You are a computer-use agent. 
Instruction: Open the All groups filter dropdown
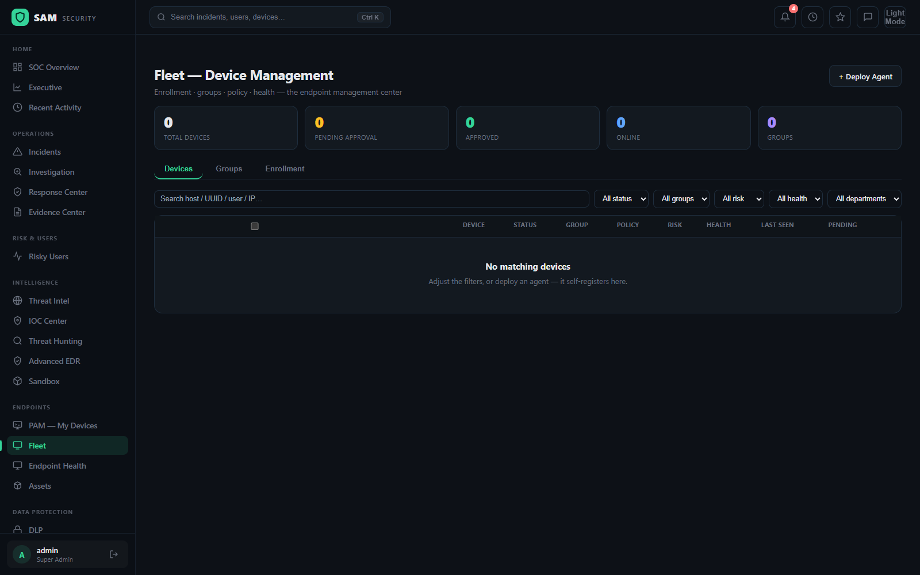[681, 199]
